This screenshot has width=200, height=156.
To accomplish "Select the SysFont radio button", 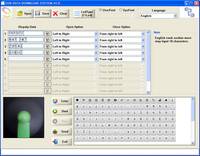I will point(121,10).
